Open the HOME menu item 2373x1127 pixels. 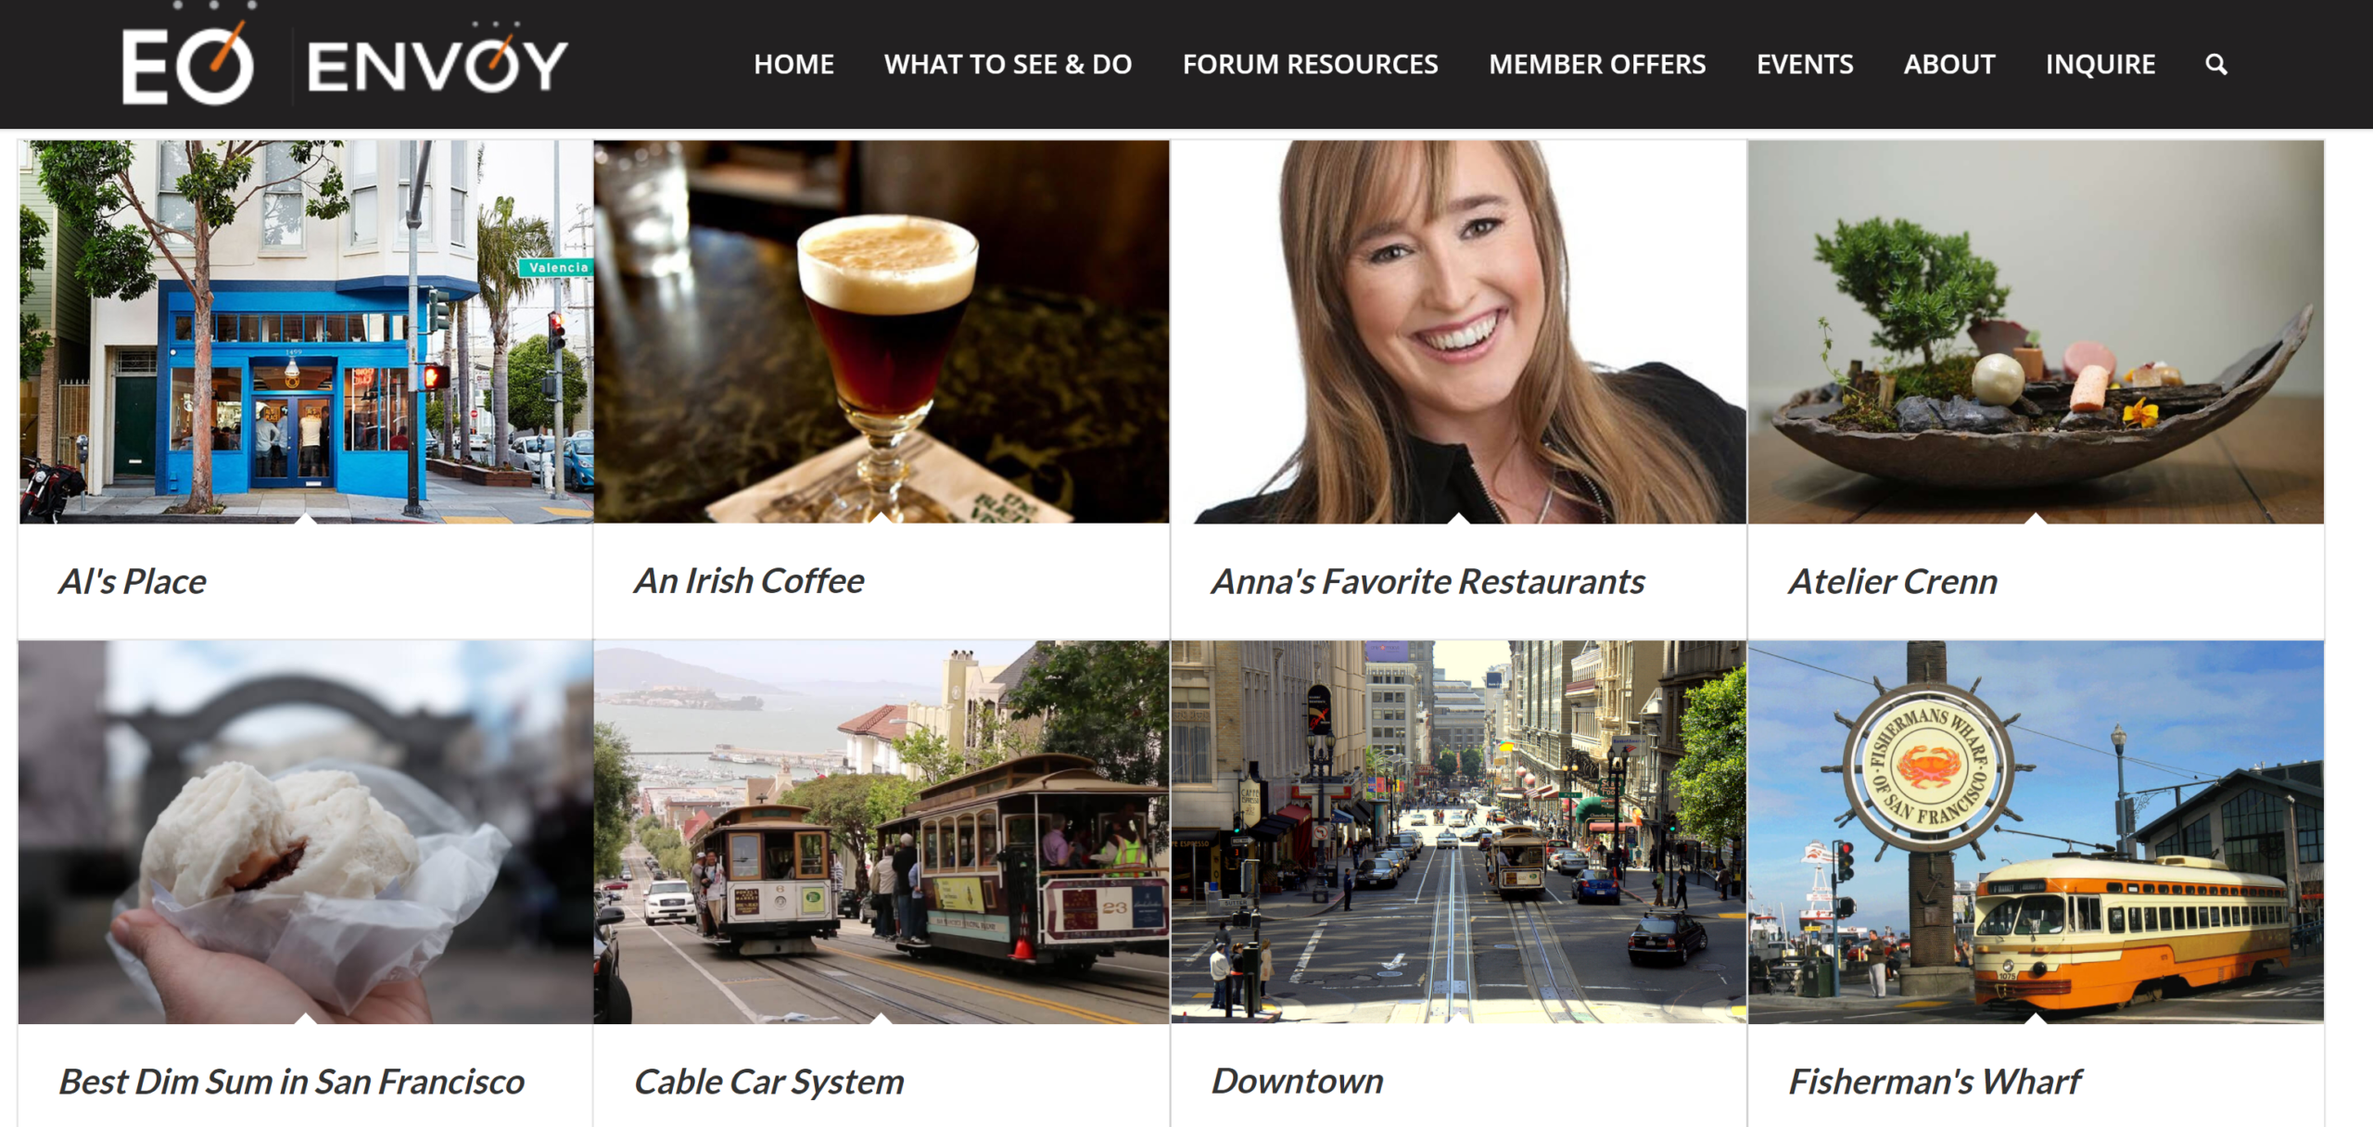click(793, 64)
